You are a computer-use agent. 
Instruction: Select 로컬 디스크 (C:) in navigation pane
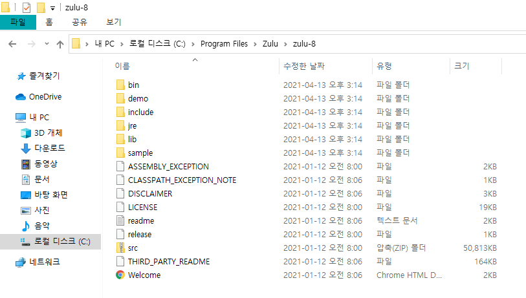pos(50,242)
